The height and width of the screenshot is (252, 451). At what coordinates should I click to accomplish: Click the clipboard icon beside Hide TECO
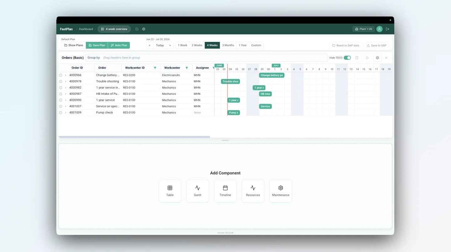(x=357, y=58)
